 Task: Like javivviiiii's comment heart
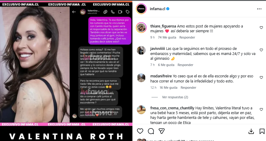coord(261,50)
